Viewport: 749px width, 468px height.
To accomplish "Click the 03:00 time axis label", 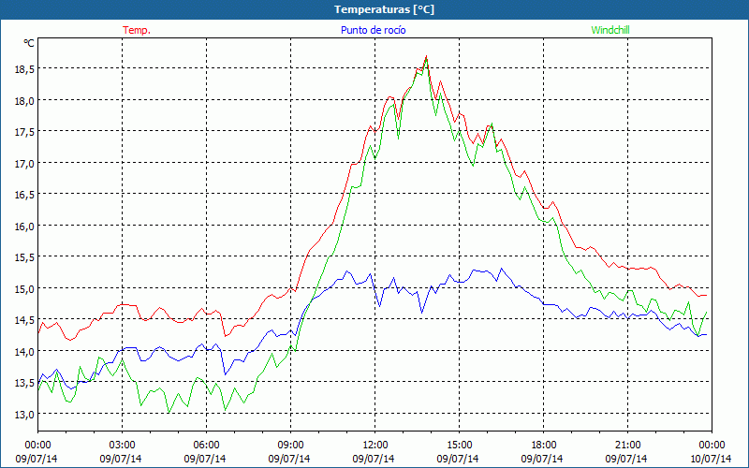I will (122, 446).
